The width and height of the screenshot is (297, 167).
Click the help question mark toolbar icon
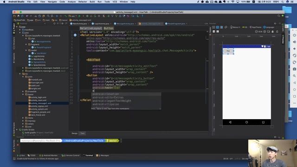pos(142,16)
